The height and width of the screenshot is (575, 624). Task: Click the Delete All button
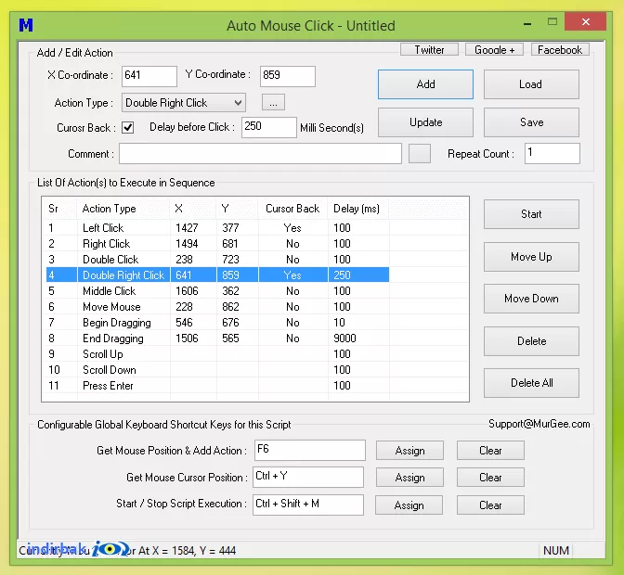[531, 383]
